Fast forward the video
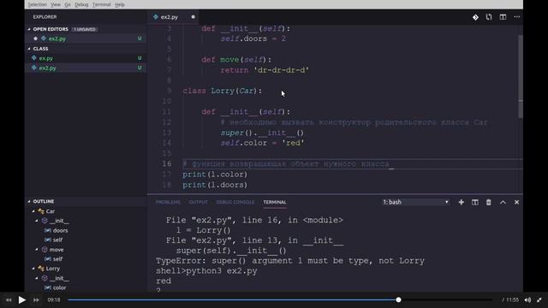Image resolution: width=548 pixels, height=308 pixels. tap(36, 300)
